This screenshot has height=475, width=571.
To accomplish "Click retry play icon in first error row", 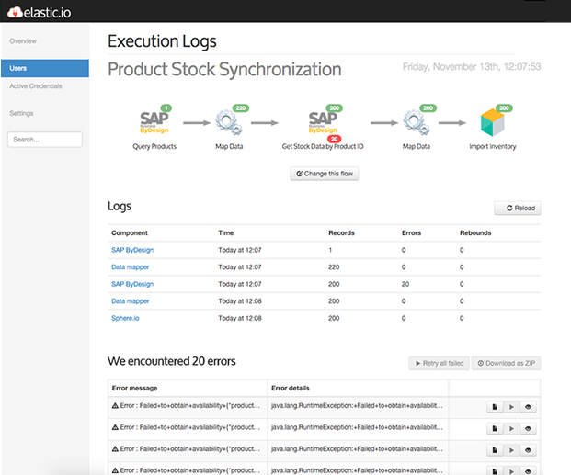I will [x=511, y=407].
